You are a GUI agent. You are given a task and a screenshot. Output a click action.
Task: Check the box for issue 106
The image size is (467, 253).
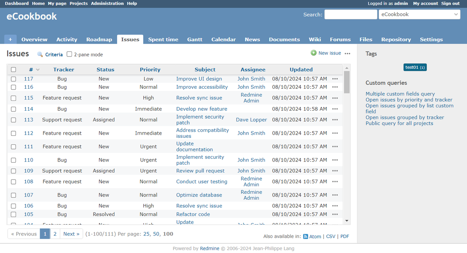coord(14,206)
